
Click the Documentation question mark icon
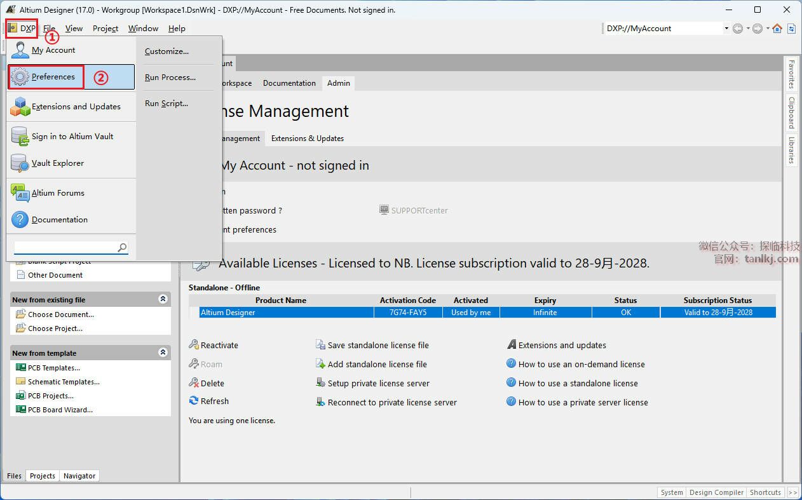coord(20,220)
